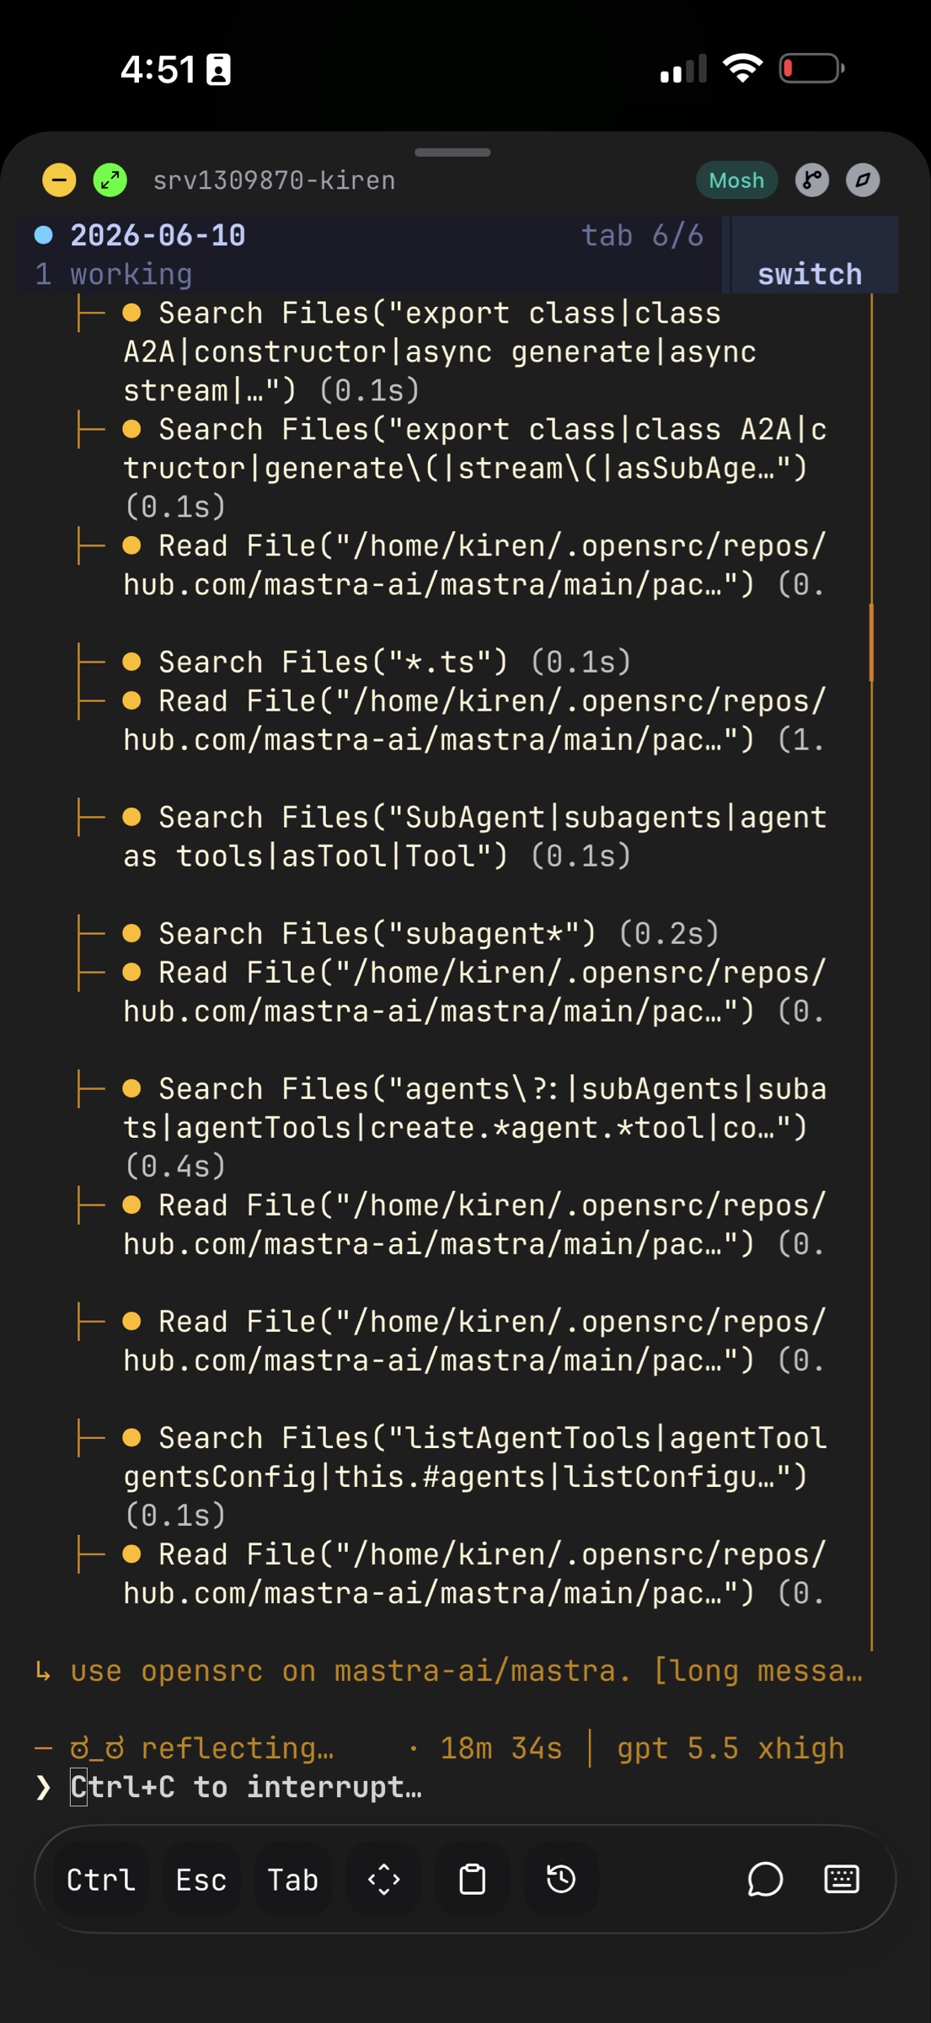Image resolution: width=931 pixels, height=2023 pixels.
Task: Click the orange terminal scrollbar thumb
Action: pyautogui.click(x=871, y=642)
